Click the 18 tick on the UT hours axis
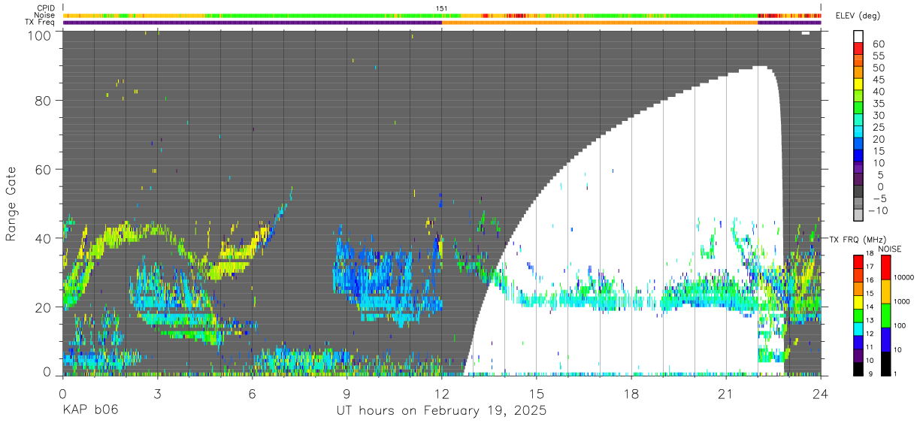 [x=631, y=394]
